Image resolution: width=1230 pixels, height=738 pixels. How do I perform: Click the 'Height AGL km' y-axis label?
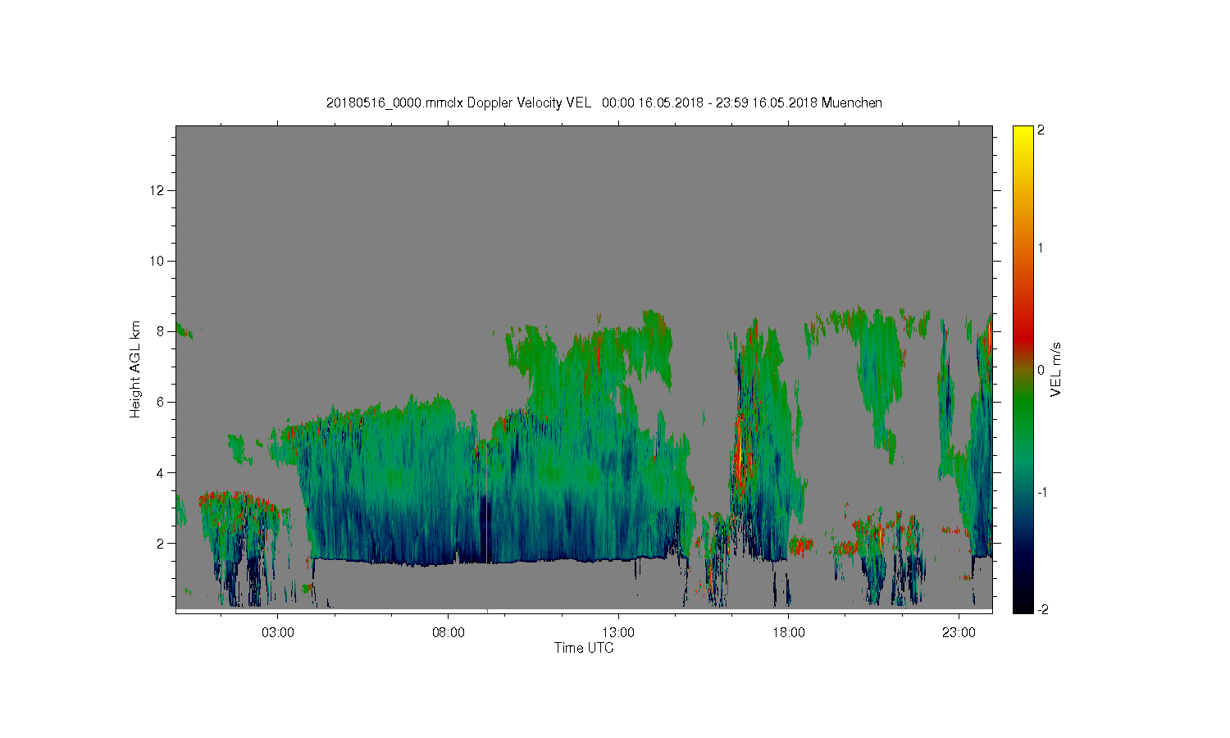point(135,369)
